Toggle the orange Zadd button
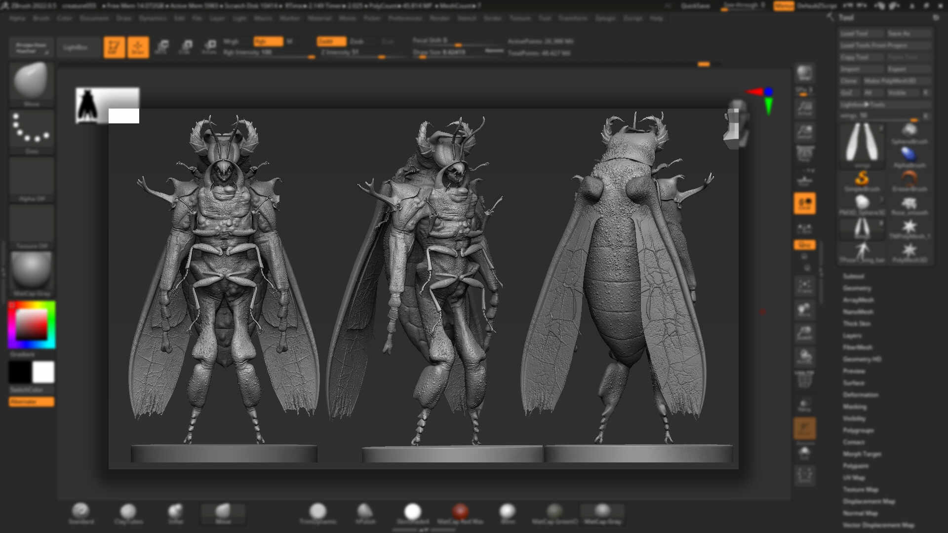The width and height of the screenshot is (948, 533). click(331, 41)
